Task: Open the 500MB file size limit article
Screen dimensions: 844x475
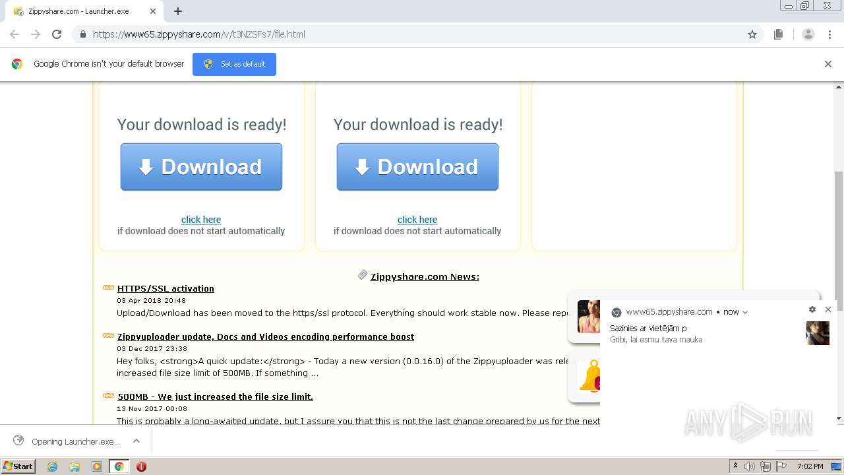Action: (215, 397)
